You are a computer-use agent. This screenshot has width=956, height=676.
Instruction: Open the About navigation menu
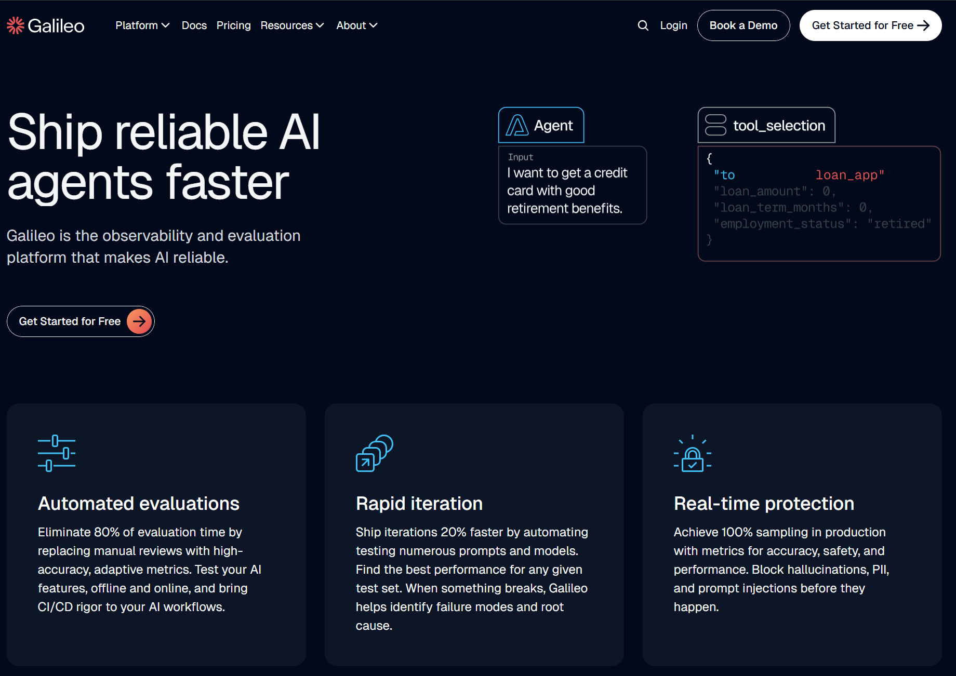coord(357,25)
